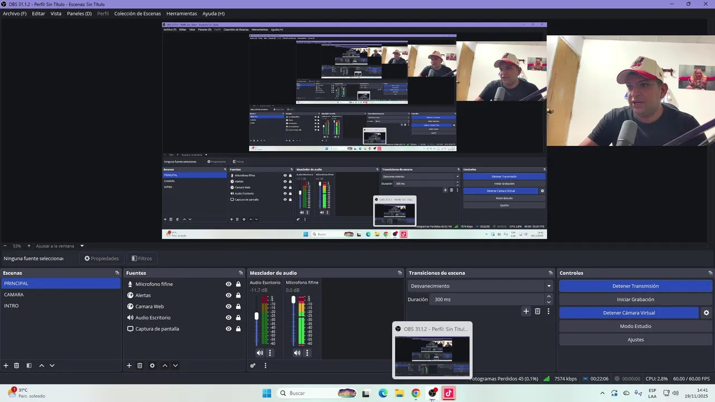715x402 pixels.
Task: Open the Archivo menu
Action: click(15, 13)
